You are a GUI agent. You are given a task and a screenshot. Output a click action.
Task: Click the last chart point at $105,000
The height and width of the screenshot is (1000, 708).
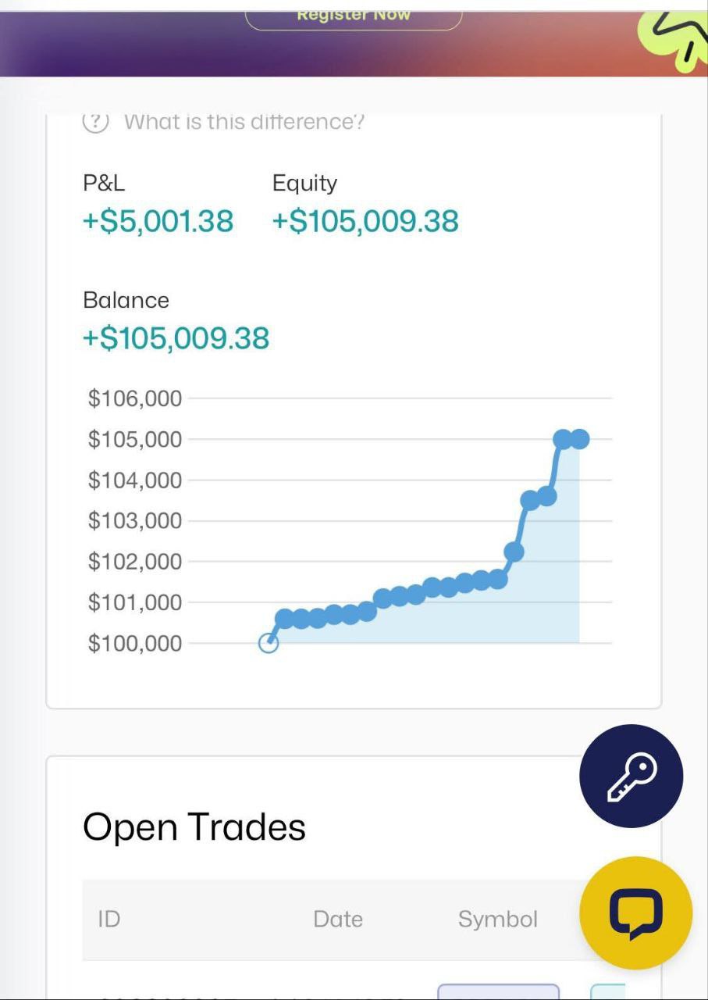click(x=579, y=439)
